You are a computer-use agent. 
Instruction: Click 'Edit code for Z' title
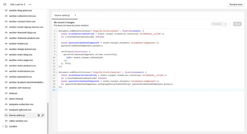tap(18, 4)
